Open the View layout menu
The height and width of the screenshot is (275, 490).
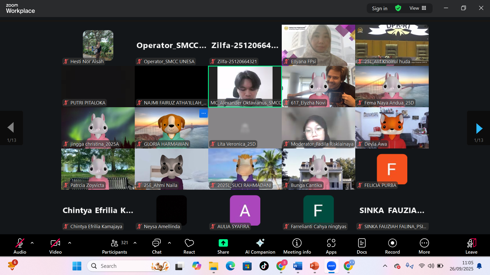tap(418, 8)
